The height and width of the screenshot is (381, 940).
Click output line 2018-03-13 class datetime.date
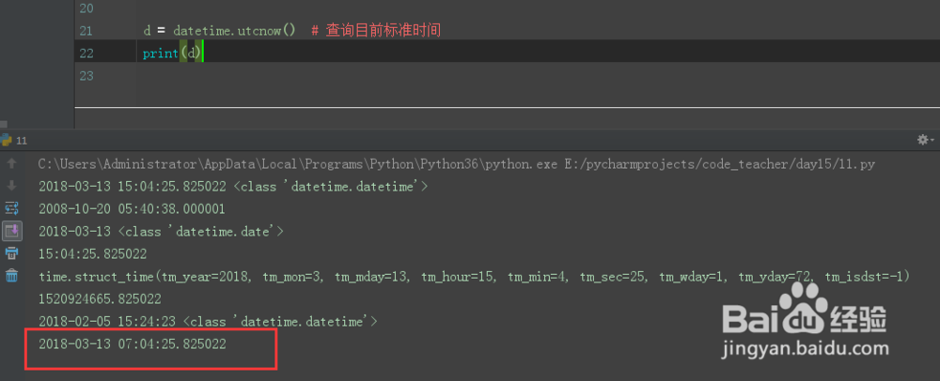(162, 232)
